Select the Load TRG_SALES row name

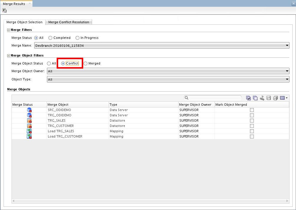[61, 131]
